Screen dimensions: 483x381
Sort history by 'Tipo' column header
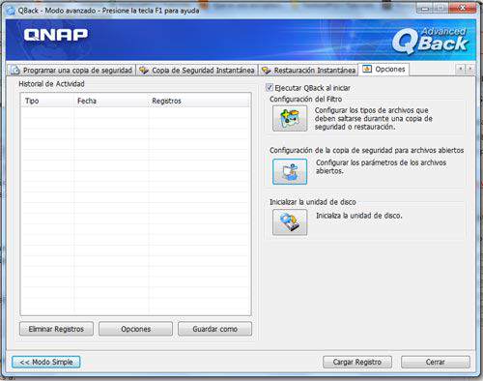pos(47,101)
